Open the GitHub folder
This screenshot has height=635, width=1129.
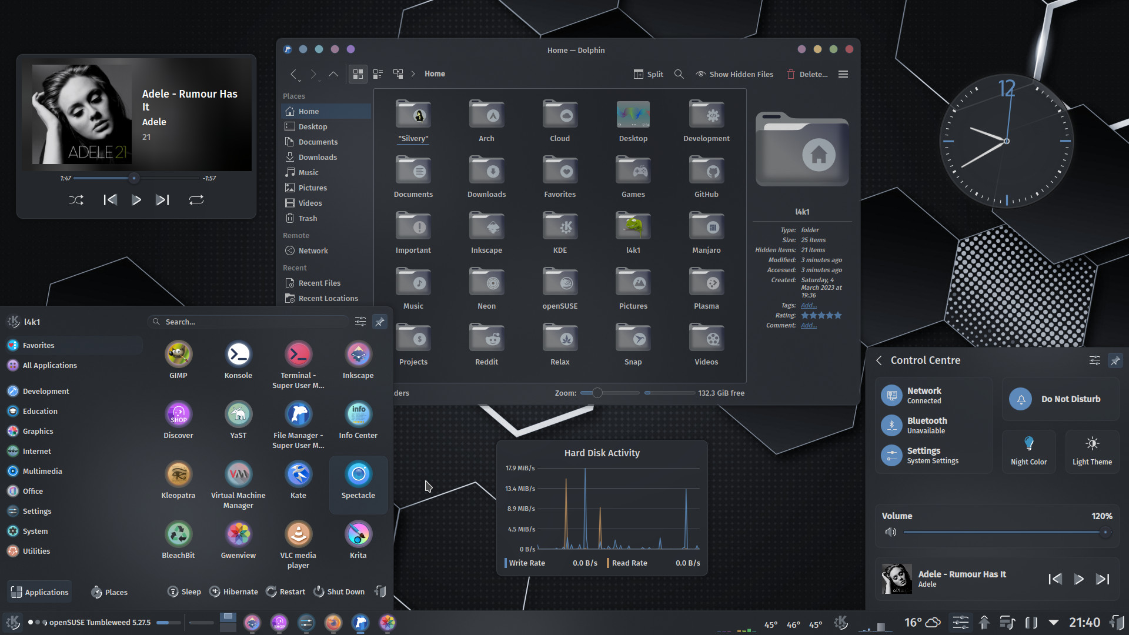706,178
